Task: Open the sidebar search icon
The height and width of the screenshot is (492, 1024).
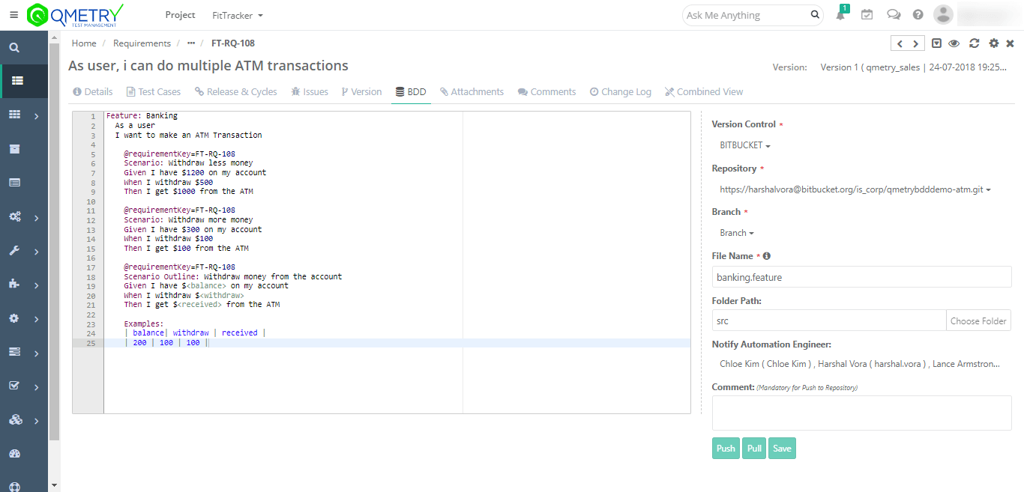Action: (14, 47)
